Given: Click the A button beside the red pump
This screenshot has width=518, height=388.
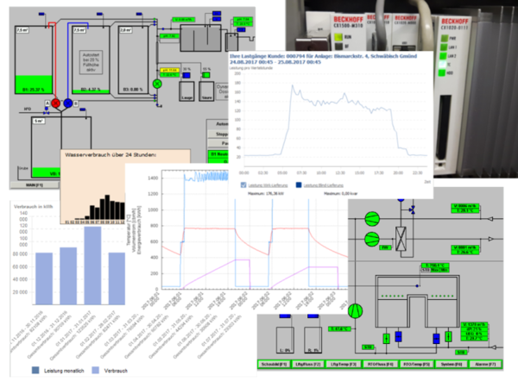Looking at the screenshot, I should click(47, 103).
